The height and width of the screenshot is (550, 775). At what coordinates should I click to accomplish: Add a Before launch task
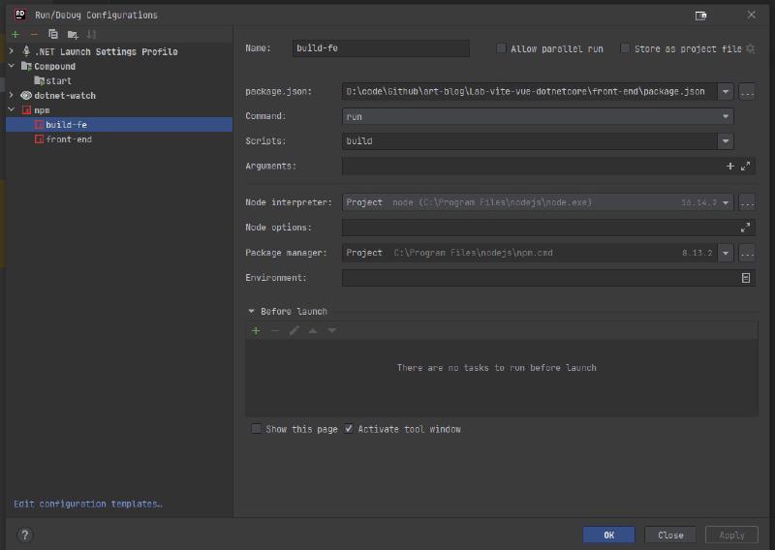(256, 331)
